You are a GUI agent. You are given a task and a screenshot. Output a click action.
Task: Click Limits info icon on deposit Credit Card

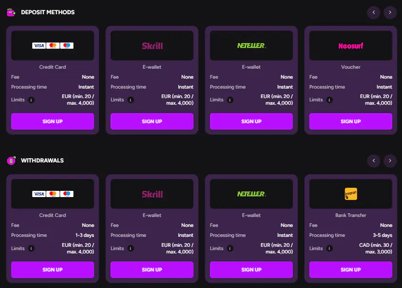point(31,100)
